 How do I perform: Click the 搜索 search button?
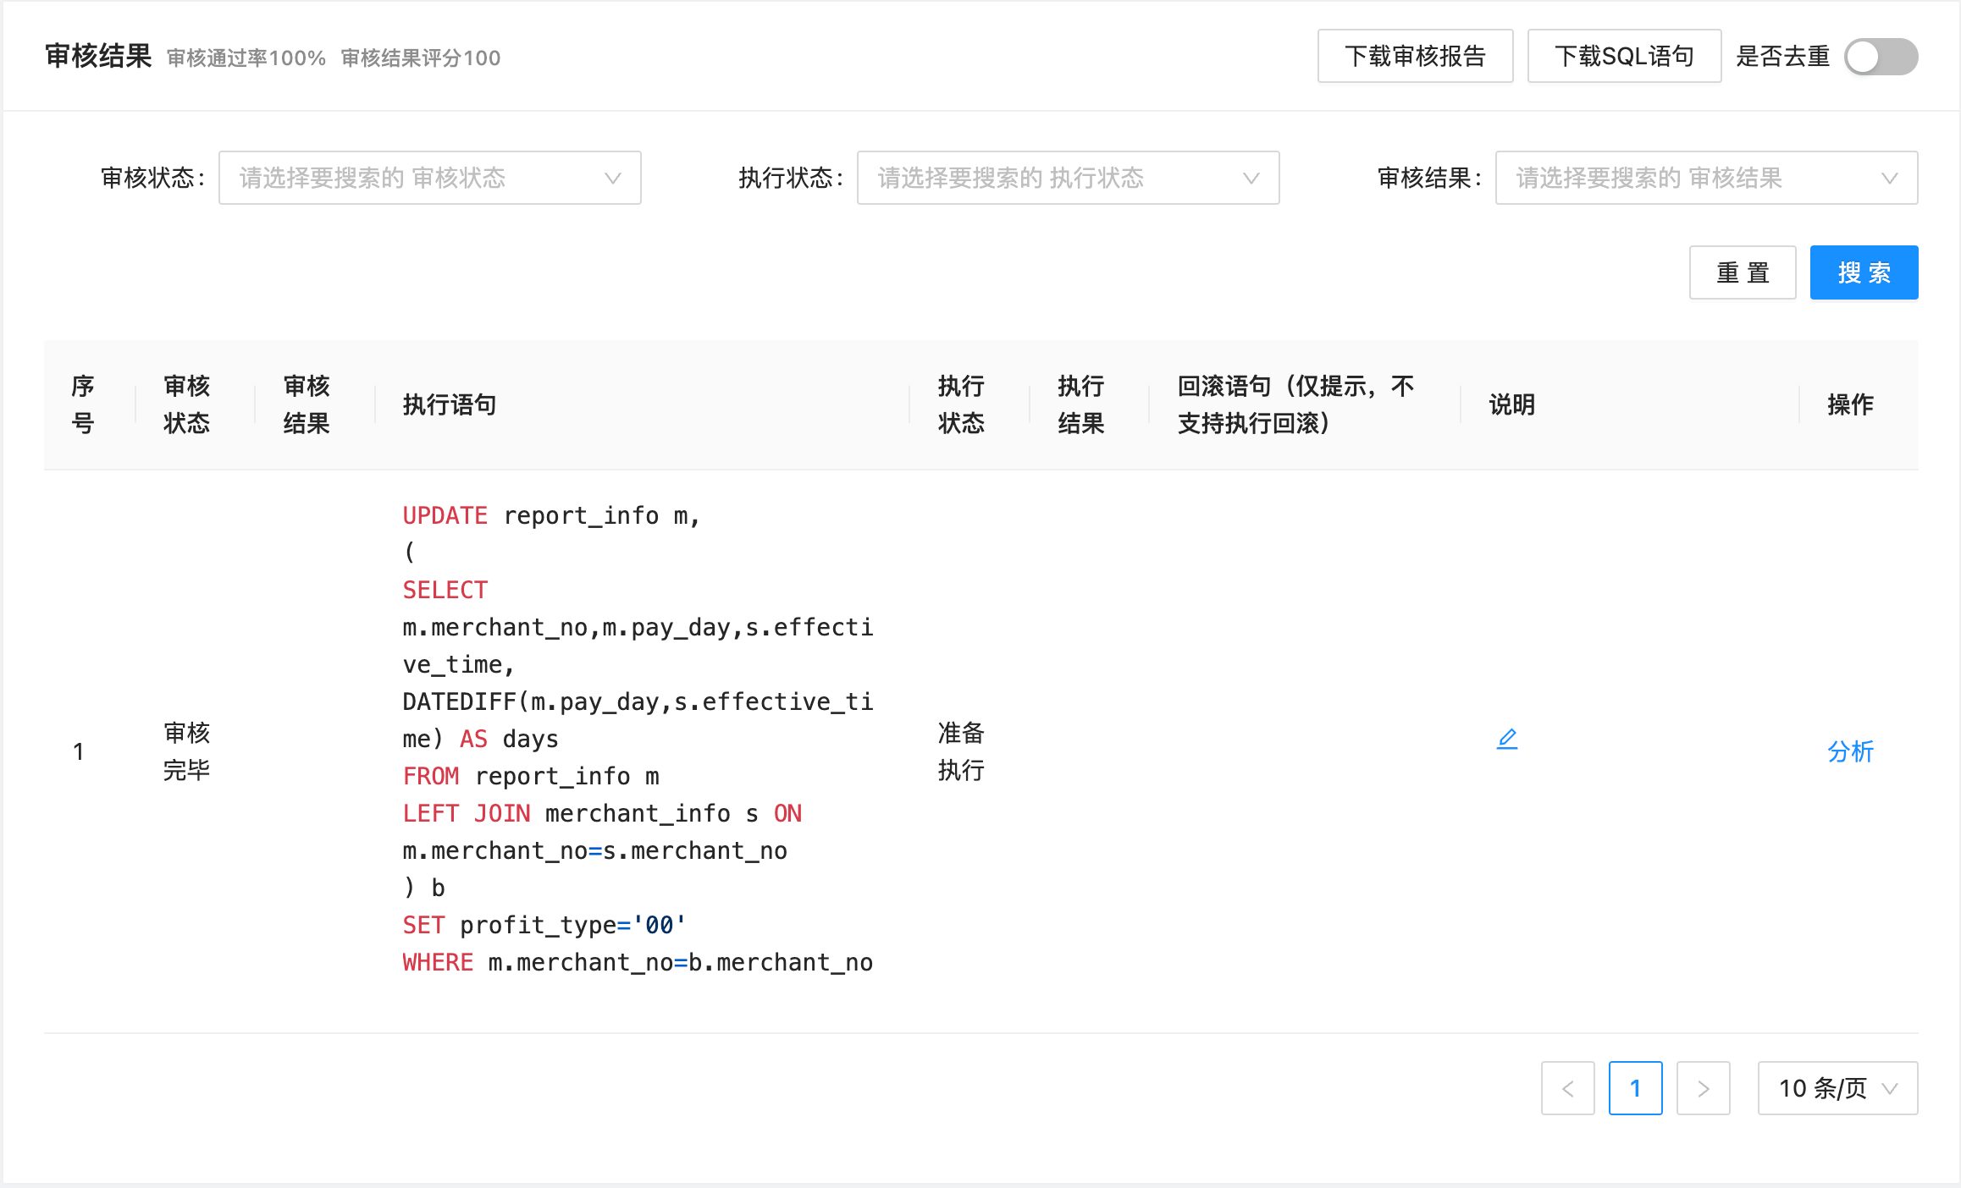tap(1864, 272)
